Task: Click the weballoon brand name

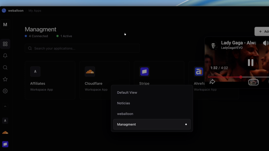Action: coord(16,11)
